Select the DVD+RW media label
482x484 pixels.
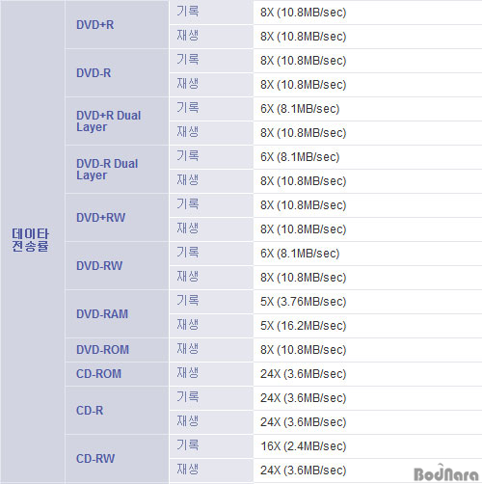[x=100, y=218]
